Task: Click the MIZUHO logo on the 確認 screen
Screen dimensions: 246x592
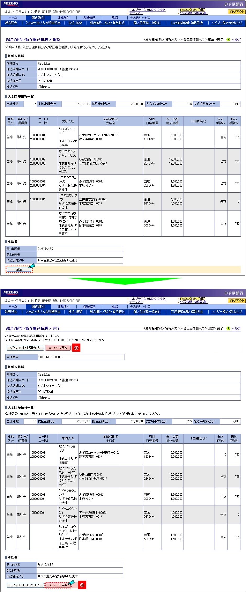Action: 11,4
